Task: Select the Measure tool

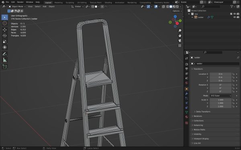Action: click(x=4, y=60)
